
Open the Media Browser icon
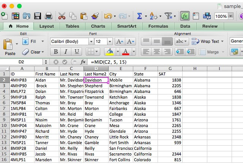point(207,16)
